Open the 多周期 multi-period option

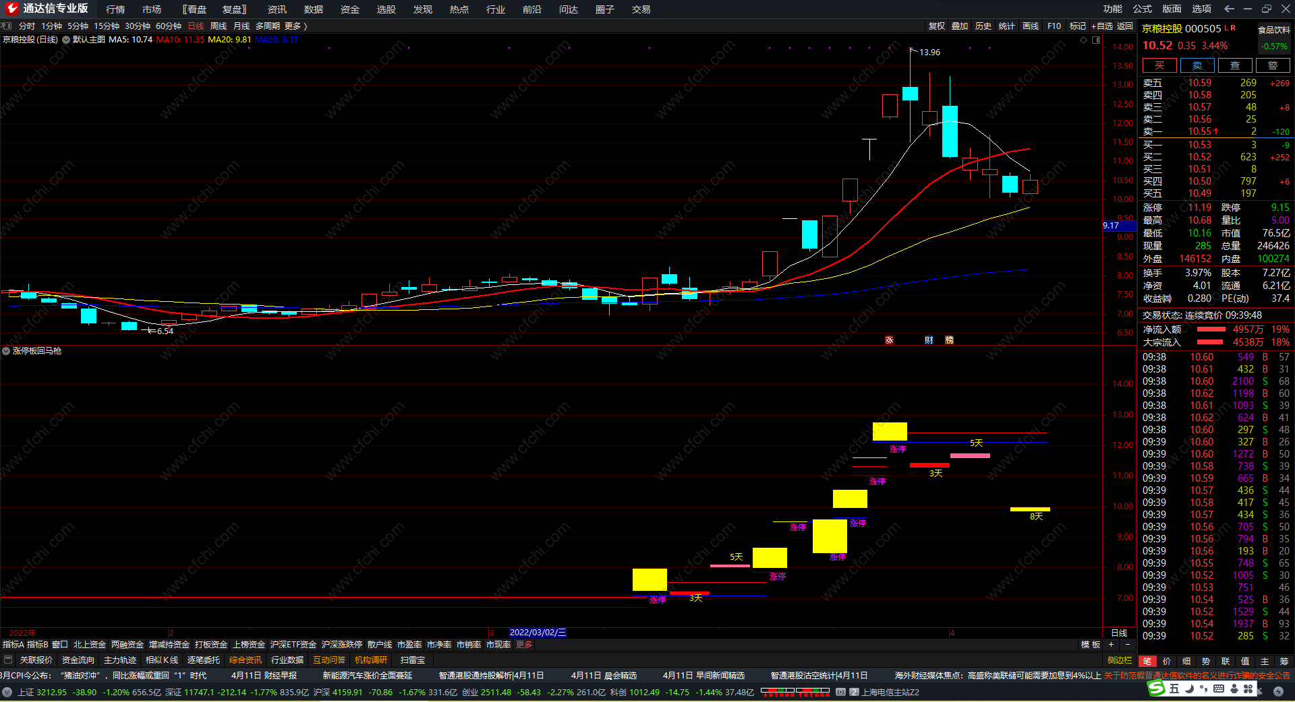(x=268, y=26)
